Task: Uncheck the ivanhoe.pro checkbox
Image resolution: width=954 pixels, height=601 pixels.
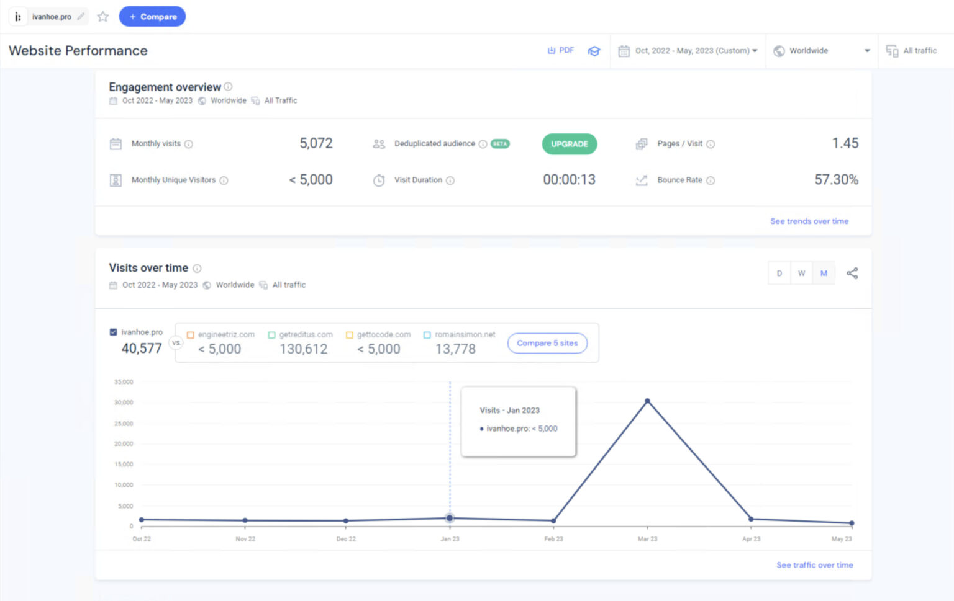Action: pos(114,331)
